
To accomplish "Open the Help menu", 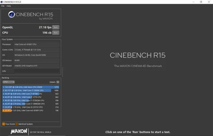I will coord(9,6).
